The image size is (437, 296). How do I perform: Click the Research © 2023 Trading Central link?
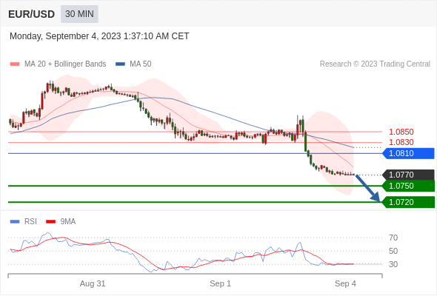tap(375, 64)
